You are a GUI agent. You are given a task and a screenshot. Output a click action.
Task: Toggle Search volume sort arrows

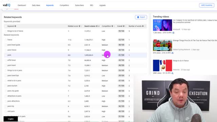coord(99,26)
